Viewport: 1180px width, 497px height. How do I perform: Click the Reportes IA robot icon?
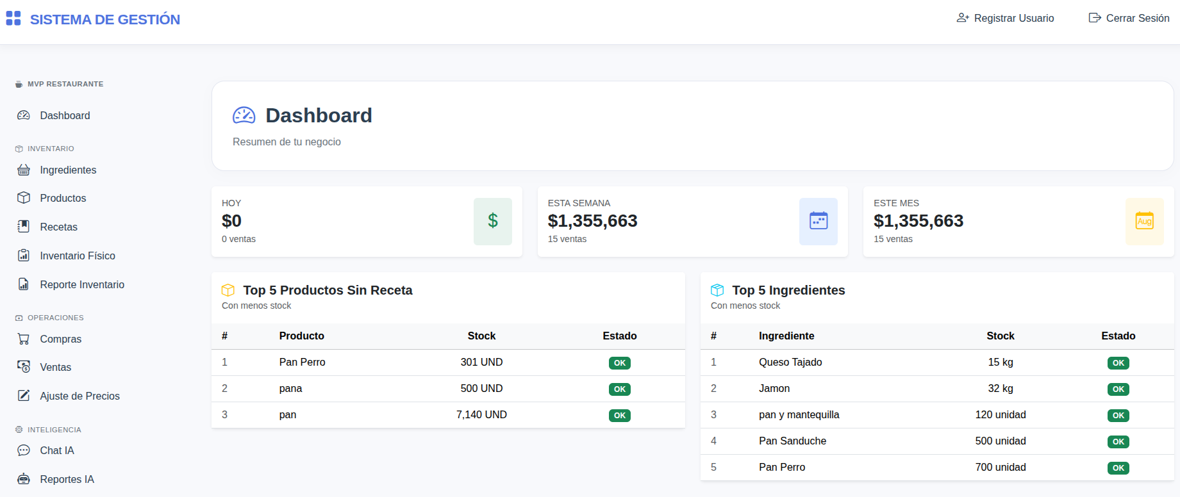coord(24,479)
